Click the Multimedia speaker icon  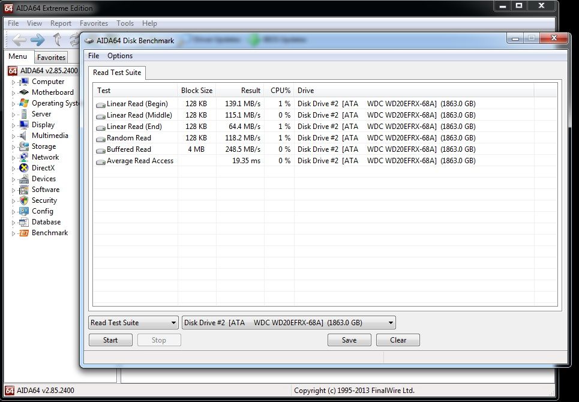point(23,136)
